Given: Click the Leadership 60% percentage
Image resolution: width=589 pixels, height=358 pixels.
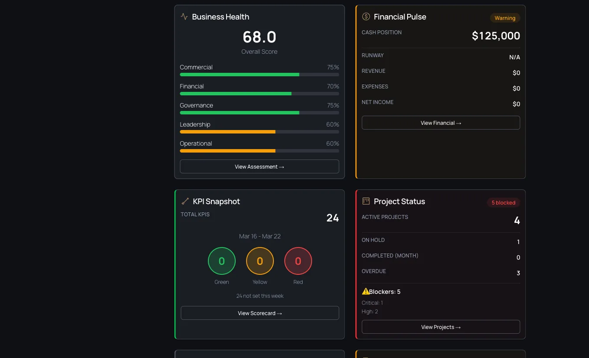Looking at the screenshot, I should point(332,124).
